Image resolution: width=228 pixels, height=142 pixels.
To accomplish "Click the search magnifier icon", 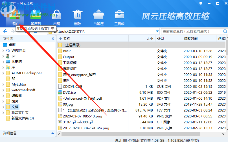I will 225,31.
